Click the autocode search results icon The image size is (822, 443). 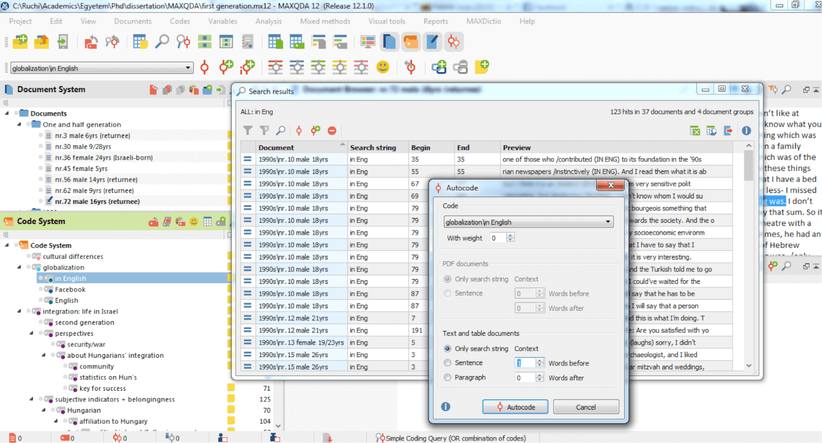tap(299, 131)
